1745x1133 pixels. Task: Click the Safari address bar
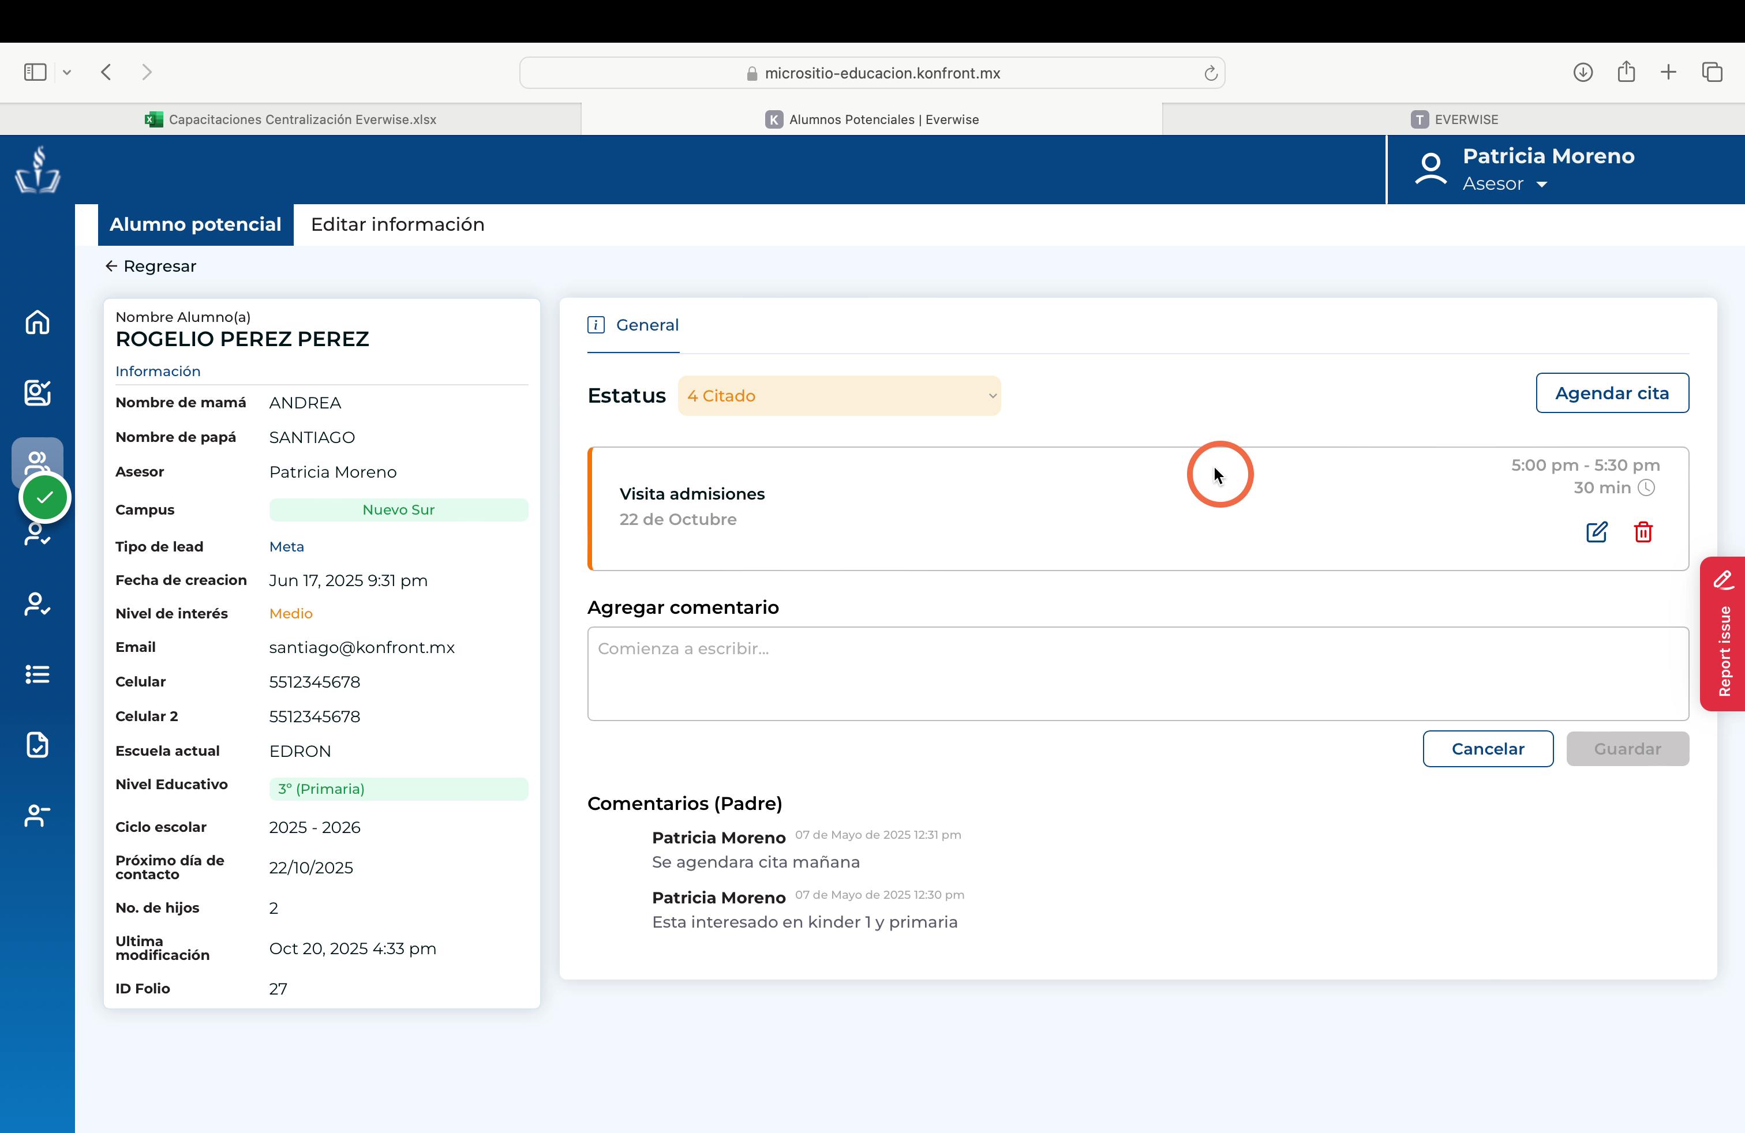[872, 73]
